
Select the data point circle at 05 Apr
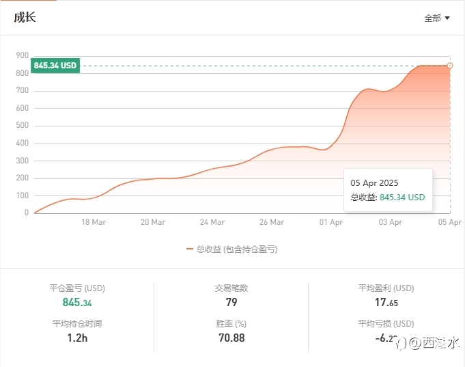(x=450, y=66)
